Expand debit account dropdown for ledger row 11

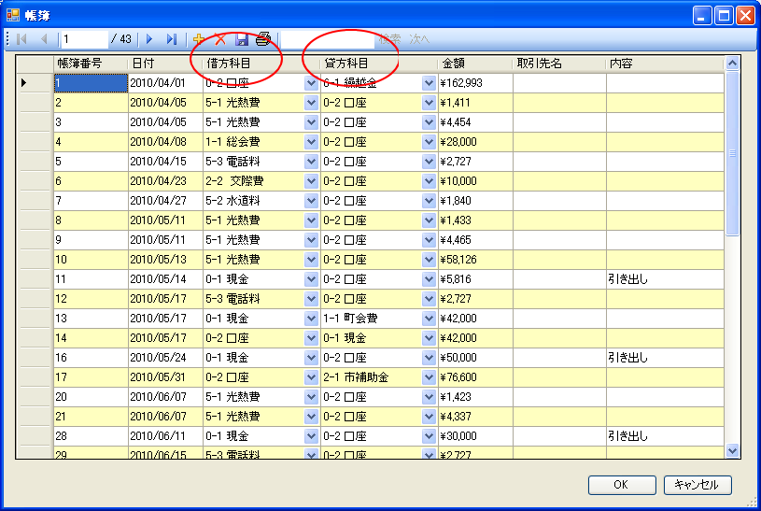pos(311,279)
